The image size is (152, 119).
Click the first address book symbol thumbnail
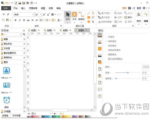pyautogui.click(x=7, y=70)
